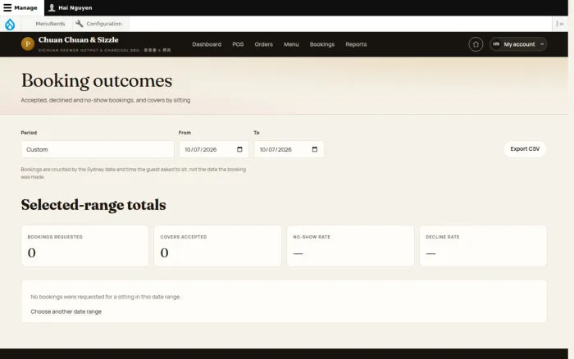Click Choose another date range link
The image size is (574, 359).
(x=66, y=311)
